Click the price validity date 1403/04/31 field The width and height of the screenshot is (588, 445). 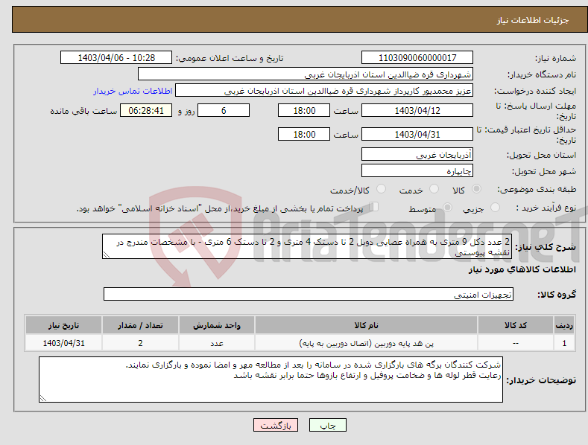tap(417, 134)
